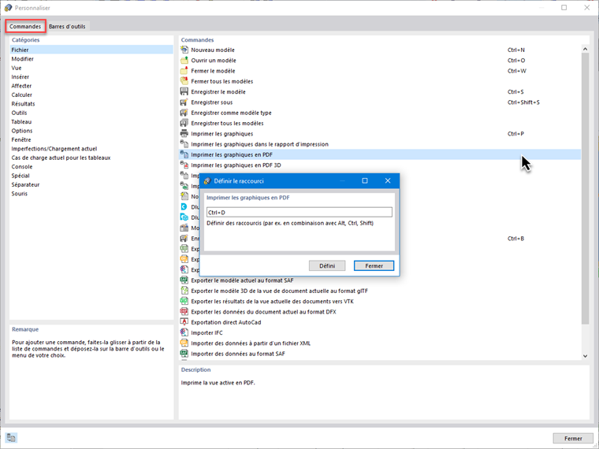Switch to the Barres d'outils tab

click(x=67, y=26)
